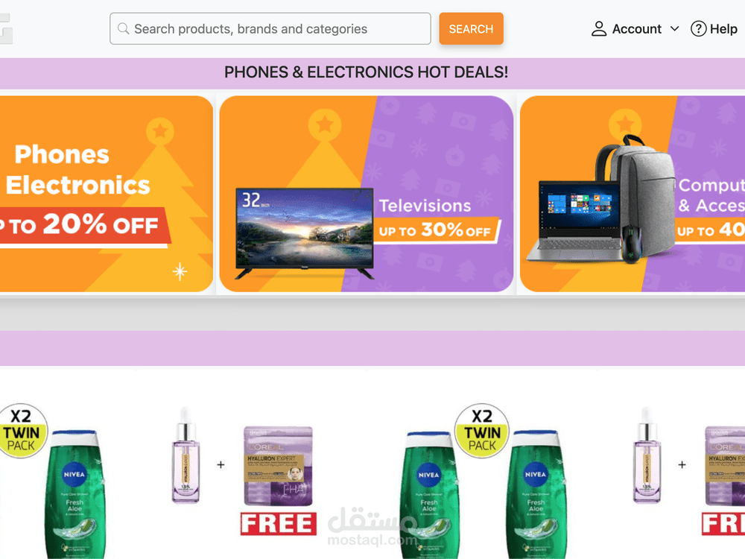Screen dimensions: 745x559
Task: Click the 32 inch television image
Action: (305, 233)
